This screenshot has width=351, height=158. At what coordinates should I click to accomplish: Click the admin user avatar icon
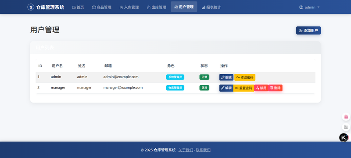pyautogui.click(x=301, y=7)
